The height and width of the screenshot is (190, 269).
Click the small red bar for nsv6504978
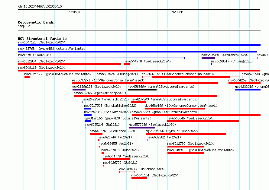click(127, 64)
